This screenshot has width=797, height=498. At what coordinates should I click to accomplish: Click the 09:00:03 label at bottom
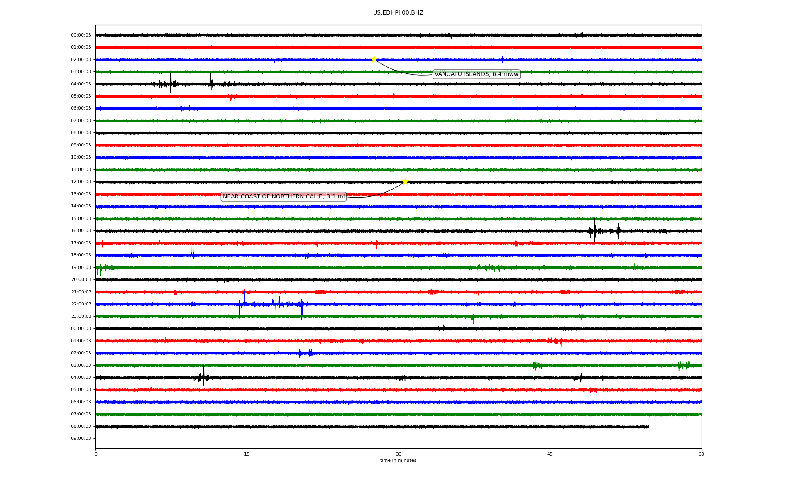point(81,439)
